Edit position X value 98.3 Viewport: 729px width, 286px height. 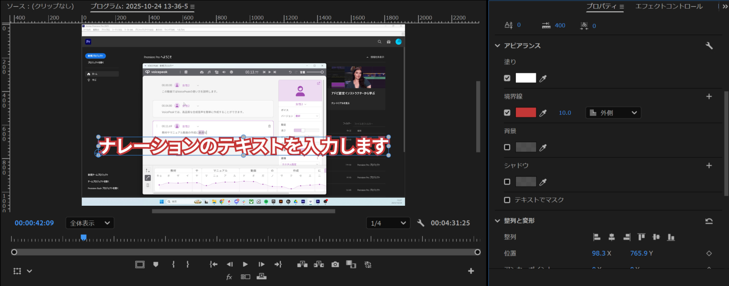(599, 253)
